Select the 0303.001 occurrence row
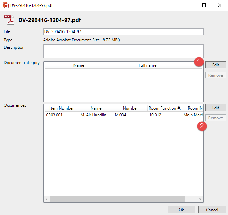The height and width of the screenshot is (215, 228). (55, 115)
